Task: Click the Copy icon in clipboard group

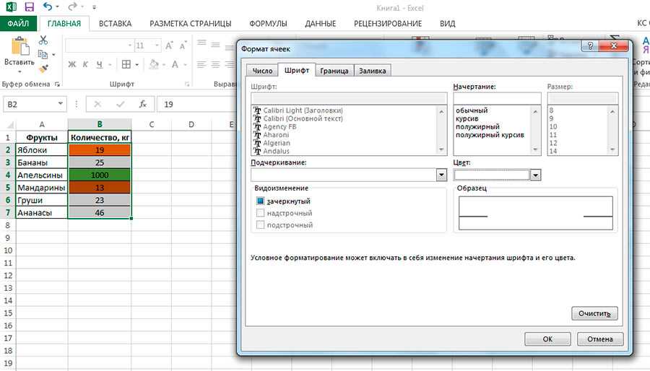Action: click(43, 54)
